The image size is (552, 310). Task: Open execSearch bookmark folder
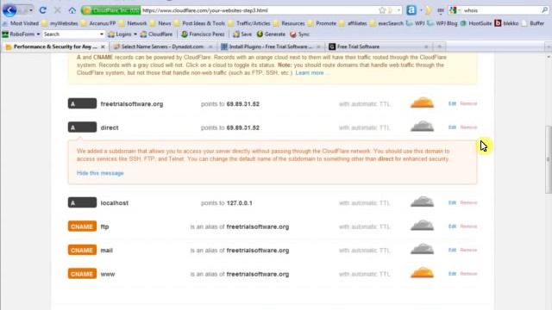[x=386, y=23]
